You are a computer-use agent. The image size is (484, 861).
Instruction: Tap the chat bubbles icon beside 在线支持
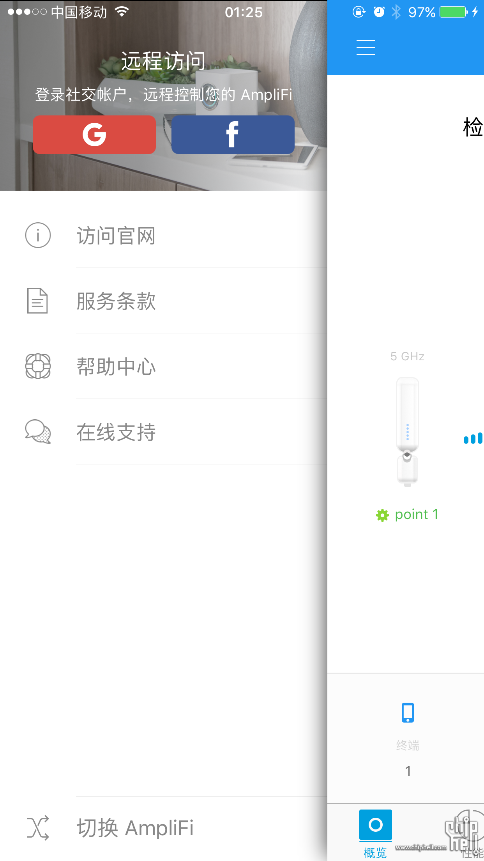[38, 432]
